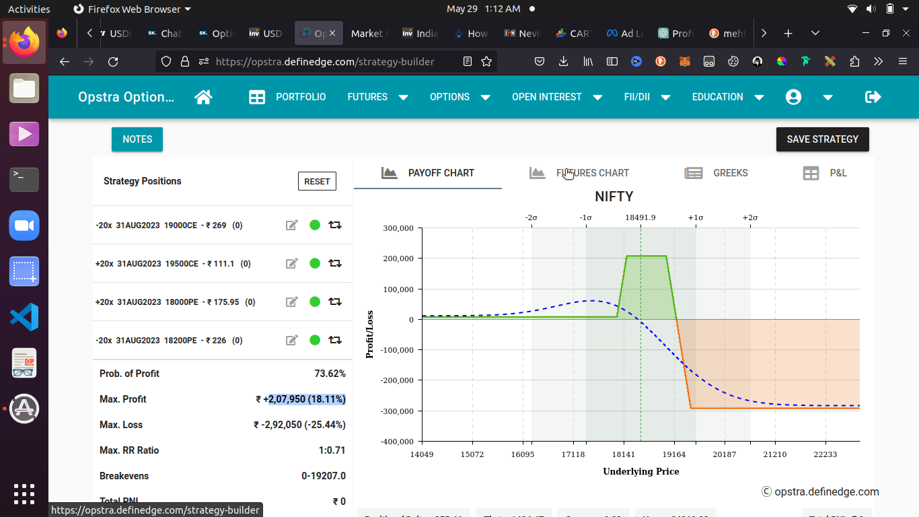Viewport: 919px width, 517px height.
Task: Bookmark this page with the star icon
Action: tap(486, 61)
